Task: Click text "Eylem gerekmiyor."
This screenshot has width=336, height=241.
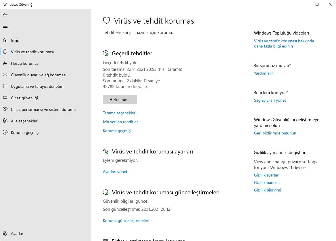Action: tap(120, 160)
